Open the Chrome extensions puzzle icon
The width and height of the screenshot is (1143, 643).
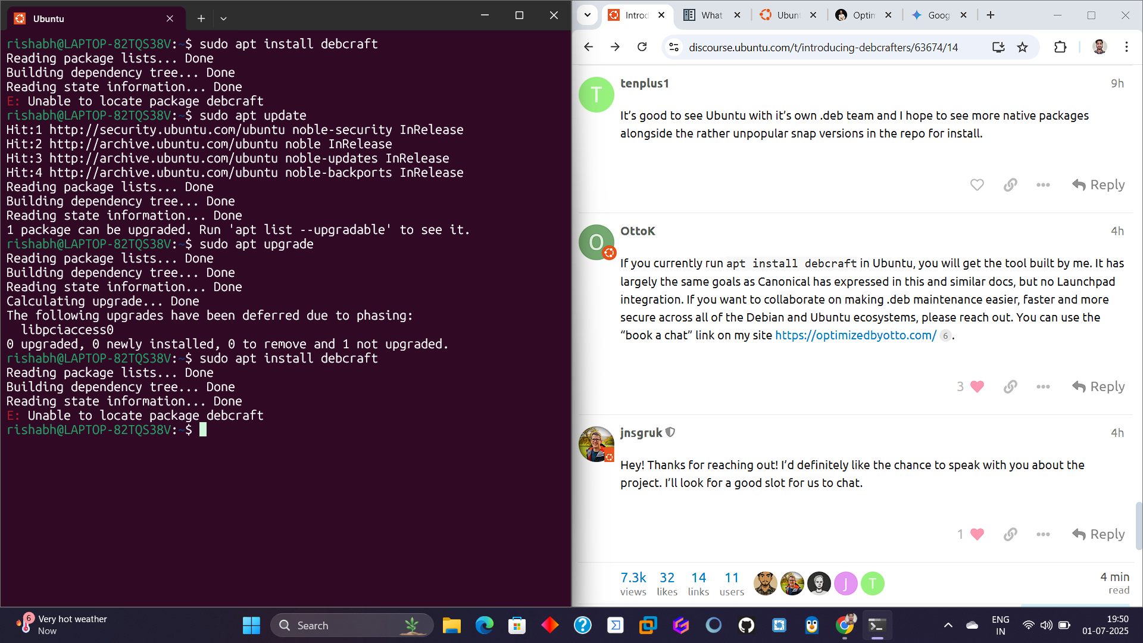[1060, 47]
